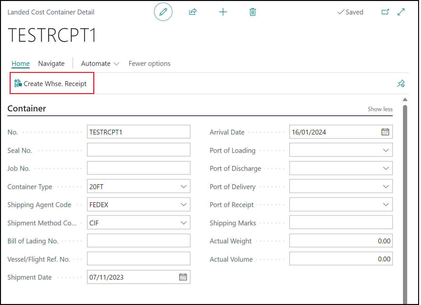Image resolution: width=421 pixels, height=305 pixels.
Task: Expand the Container Type dropdown
Action: pos(184,187)
